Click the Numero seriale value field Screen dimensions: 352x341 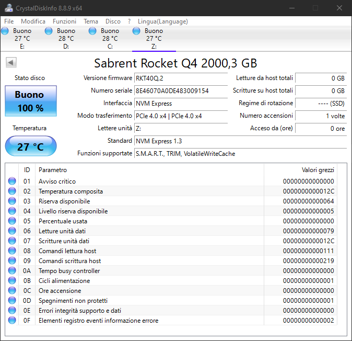coord(181,90)
